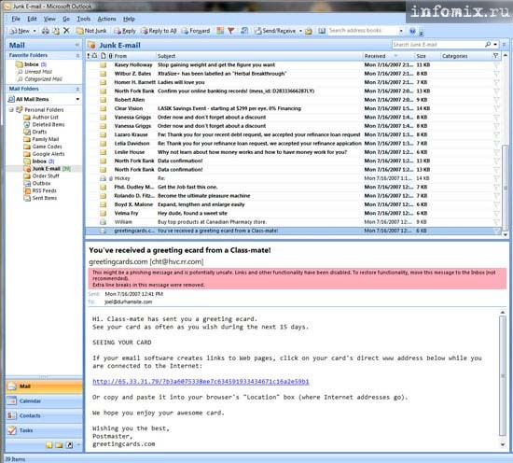Click the Notes icon in navigation pane

(x=49, y=445)
